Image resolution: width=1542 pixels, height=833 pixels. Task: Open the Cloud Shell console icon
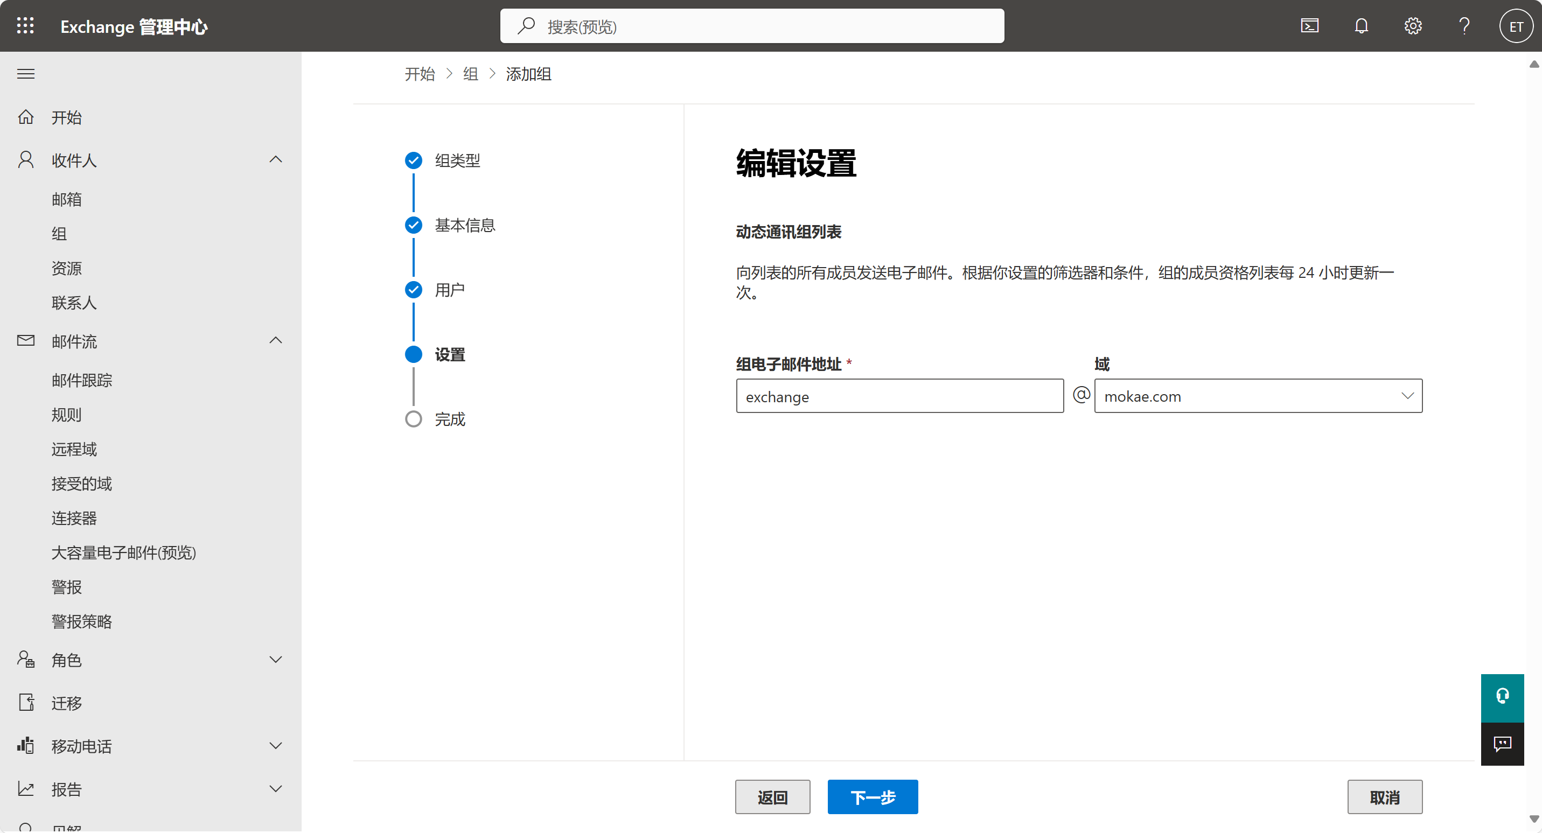pos(1309,26)
